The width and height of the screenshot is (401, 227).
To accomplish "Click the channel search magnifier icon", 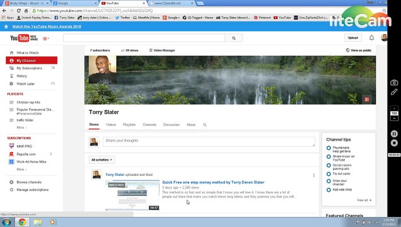I will coord(204,125).
